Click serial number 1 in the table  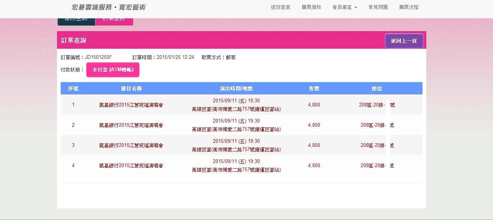[73, 105]
